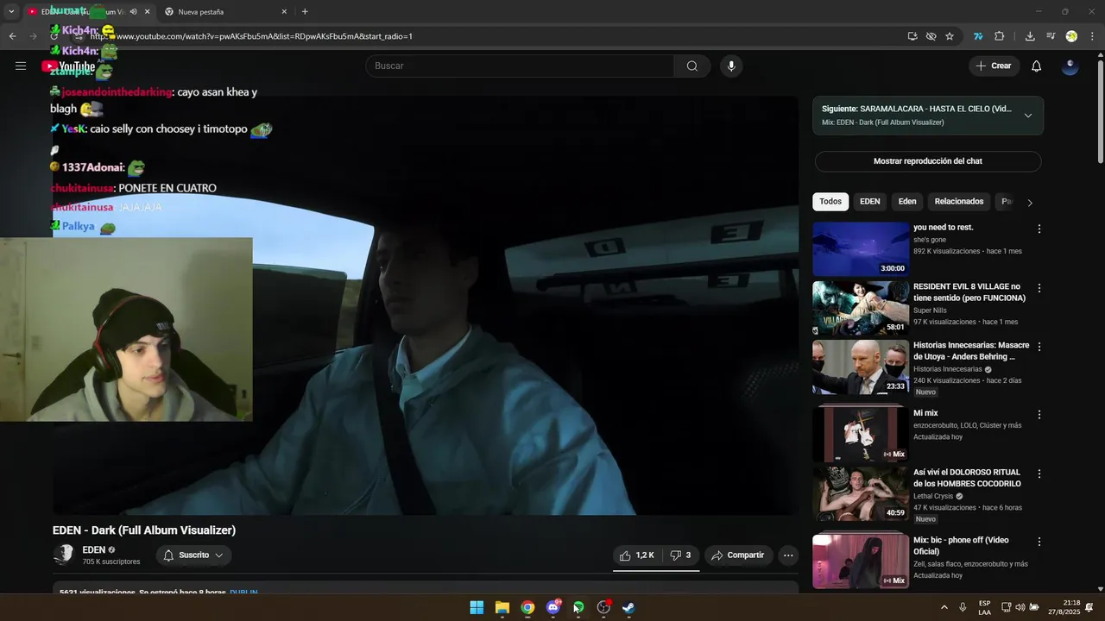This screenshot has height=621, width=1105.
Task: Click the install app icon in address bar
Action: (x=912, y=36)
